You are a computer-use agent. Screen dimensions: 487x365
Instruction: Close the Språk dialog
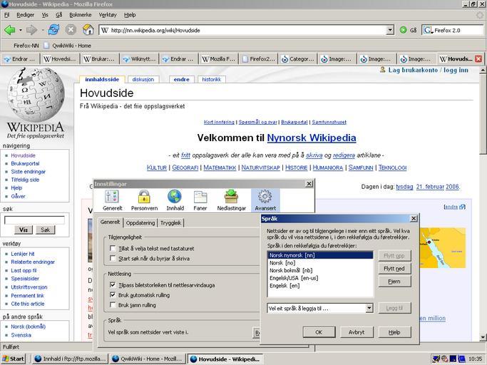[x=414, y=219]
